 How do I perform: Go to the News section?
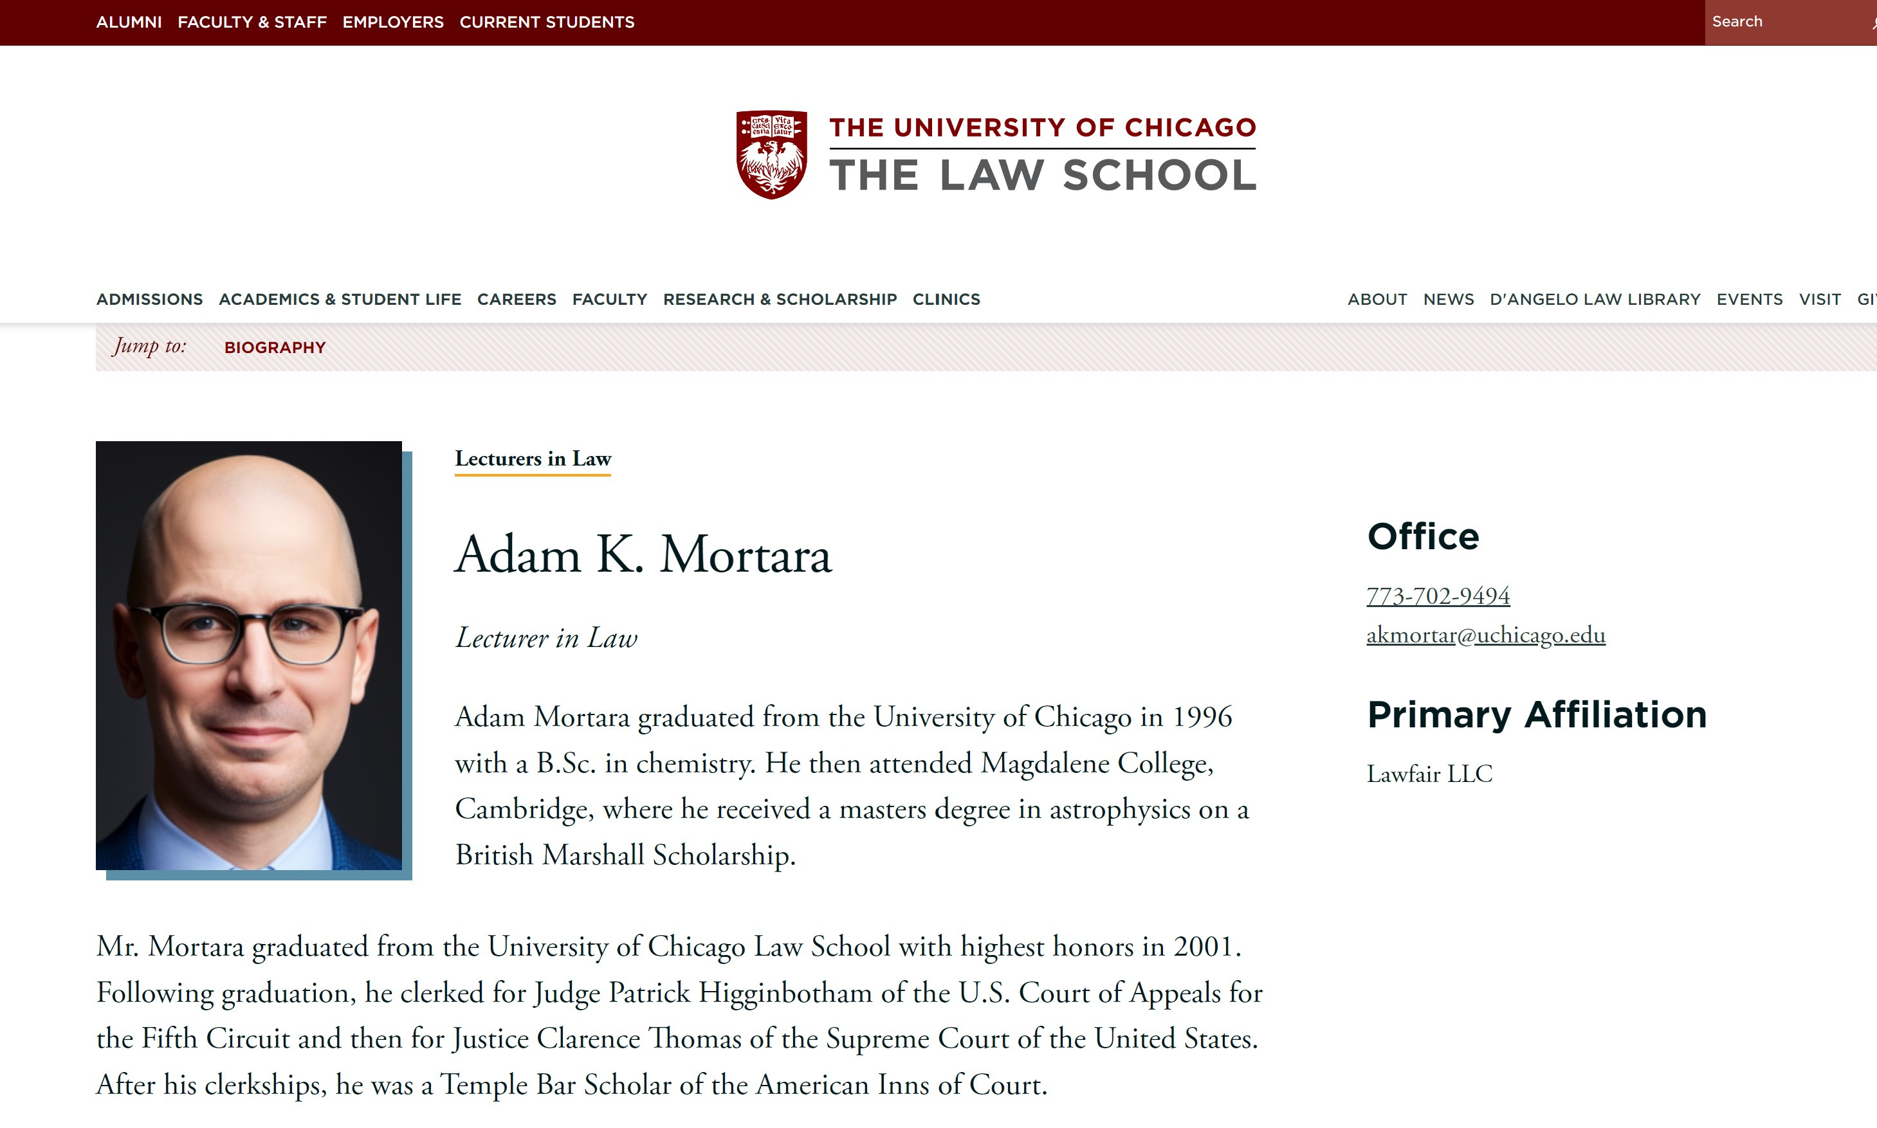(x=1448, y=300)
